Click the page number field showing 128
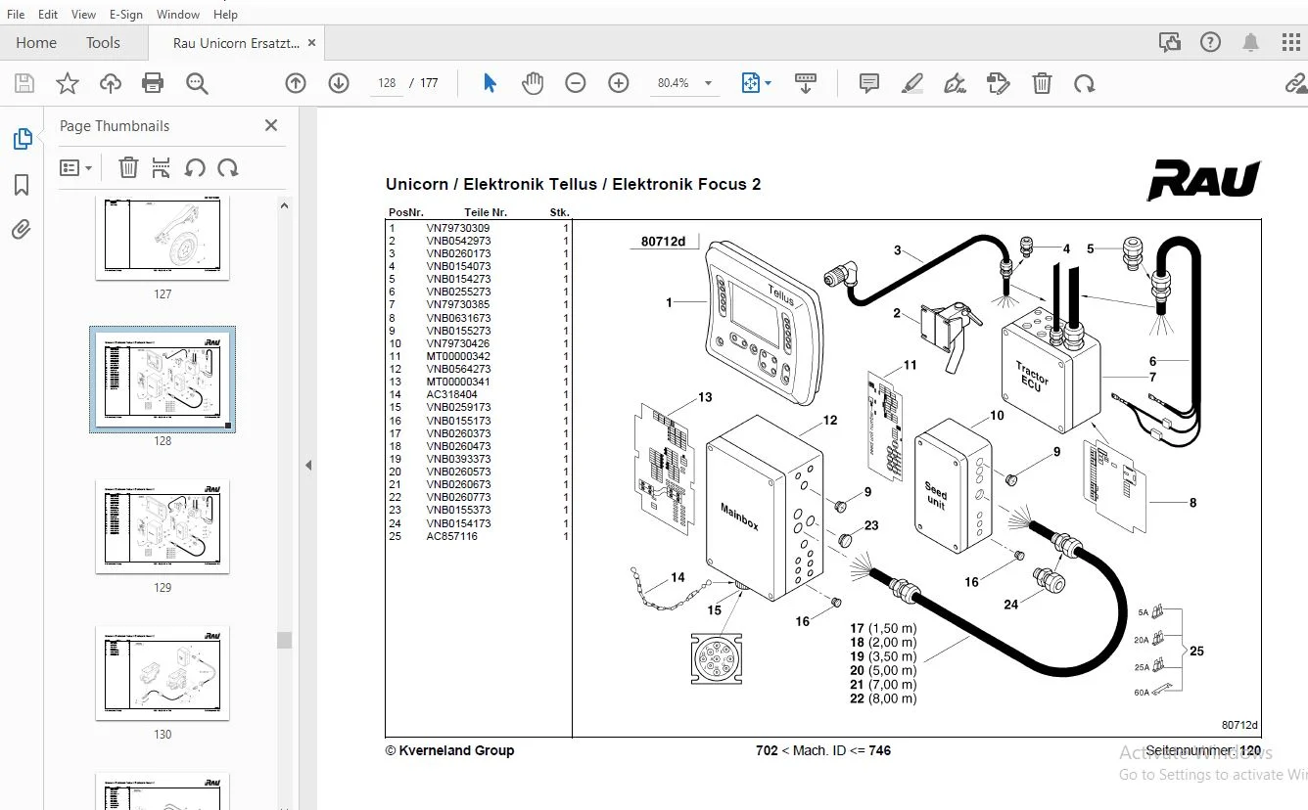1308x810 pixels. (387, 83)
